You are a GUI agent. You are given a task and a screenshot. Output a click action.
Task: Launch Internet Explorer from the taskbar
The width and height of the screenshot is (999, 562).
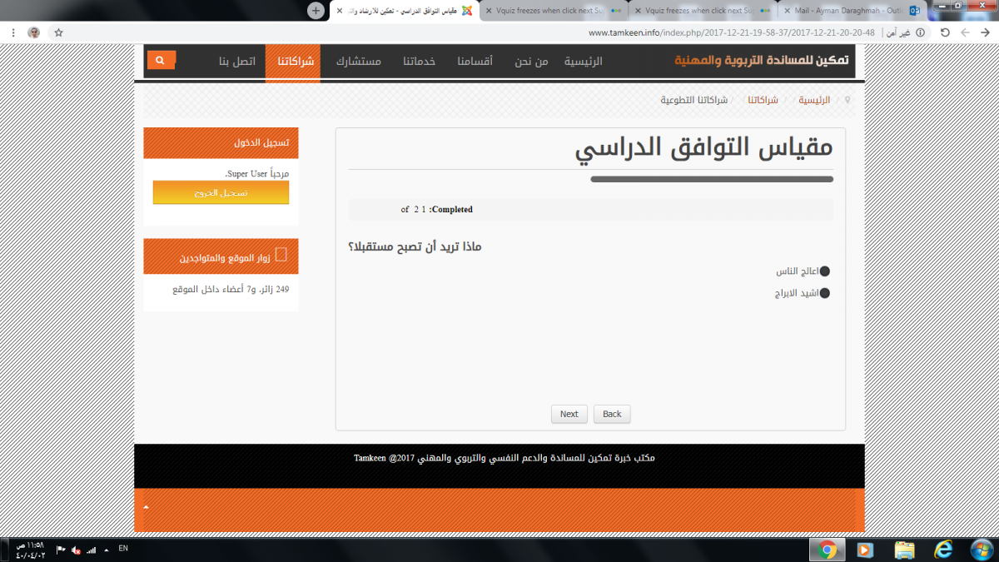[943, 550]
